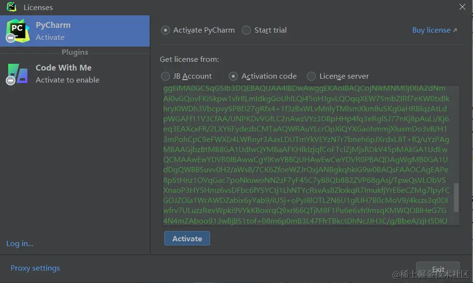Open Proxy settings

click(35, 268)
